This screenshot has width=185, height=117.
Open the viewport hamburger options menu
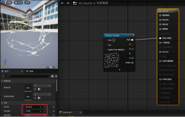(x=3, y=3)
